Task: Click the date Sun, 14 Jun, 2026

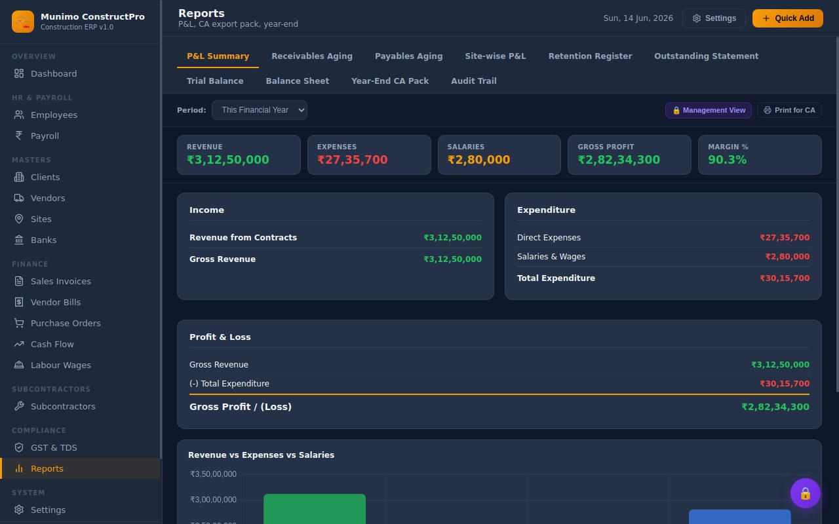Action: click(638, 18)
